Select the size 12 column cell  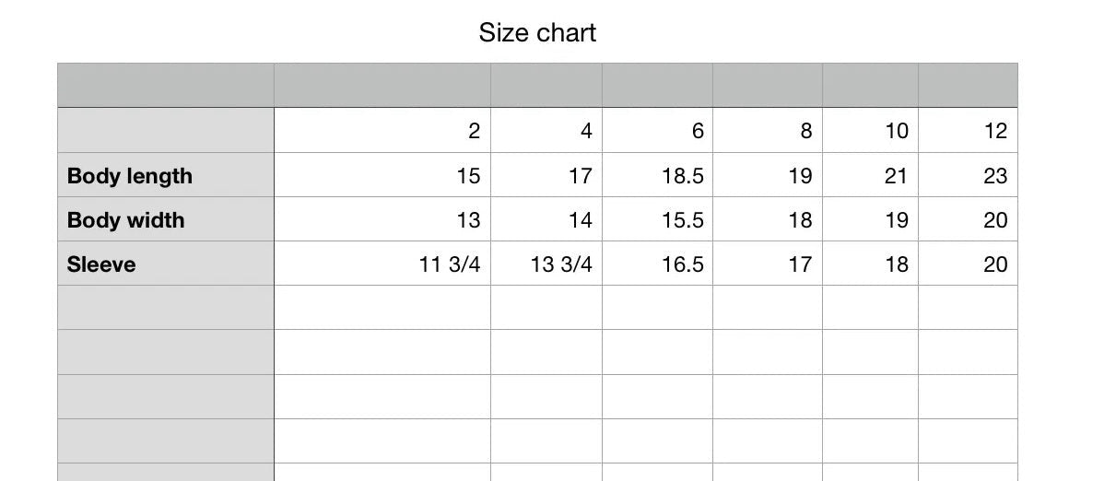tap(968, 131)
